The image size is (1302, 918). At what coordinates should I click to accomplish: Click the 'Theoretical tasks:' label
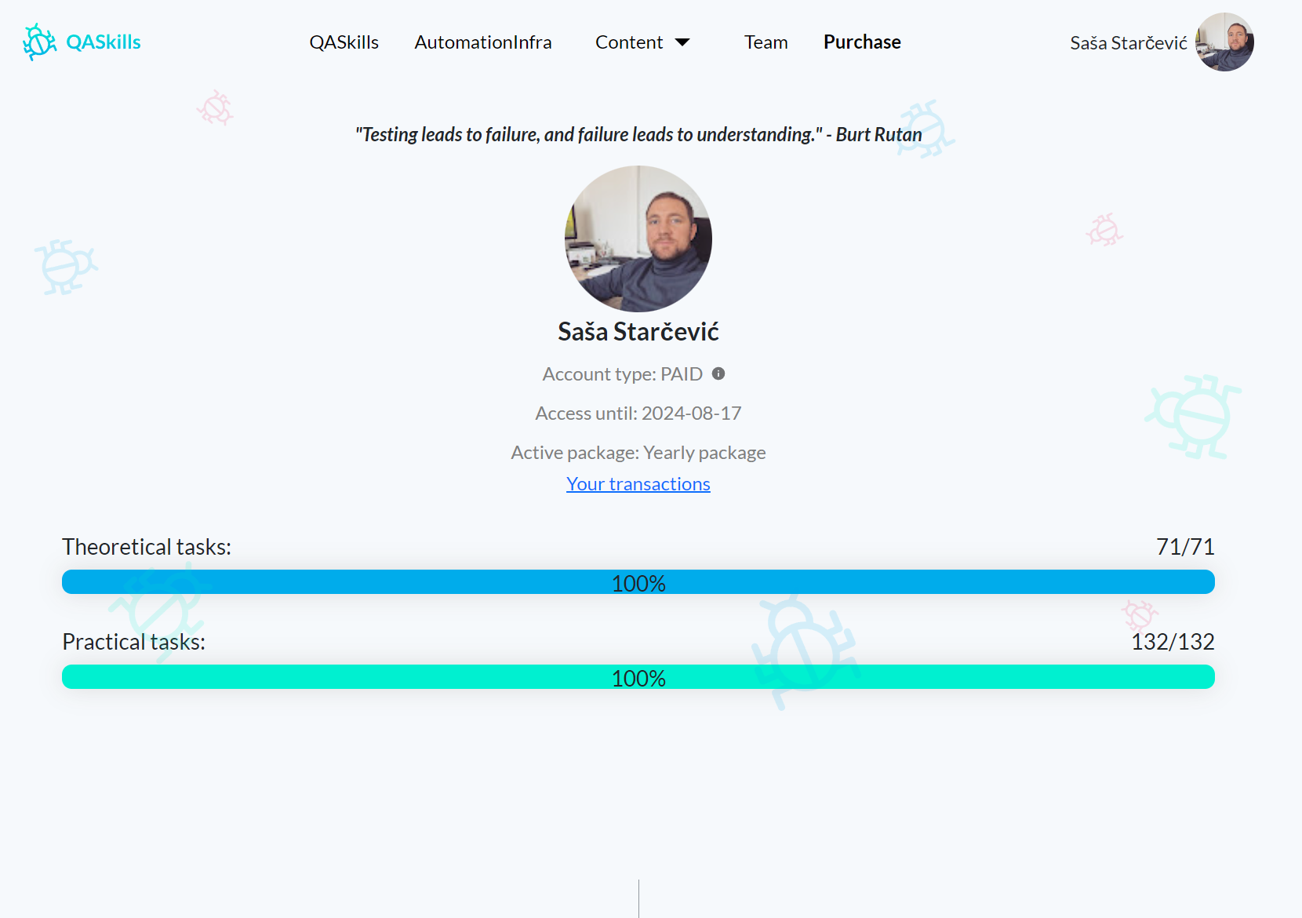[147, 547]
